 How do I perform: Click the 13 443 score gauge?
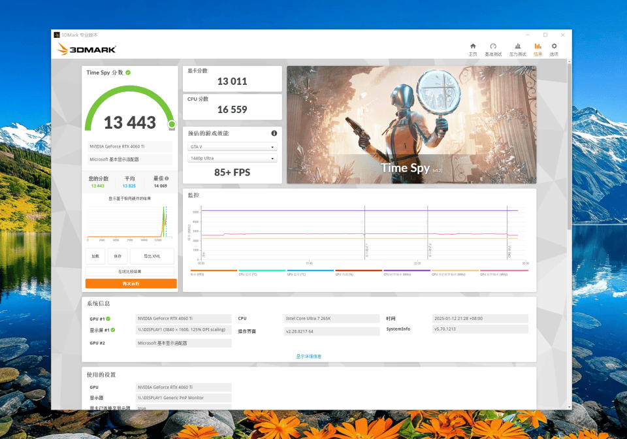click(x=130, y=109)
